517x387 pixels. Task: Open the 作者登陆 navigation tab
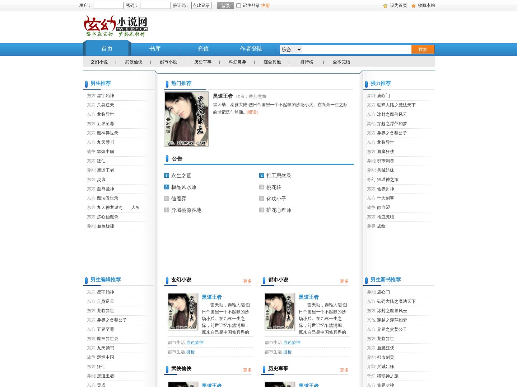(251, 49)
